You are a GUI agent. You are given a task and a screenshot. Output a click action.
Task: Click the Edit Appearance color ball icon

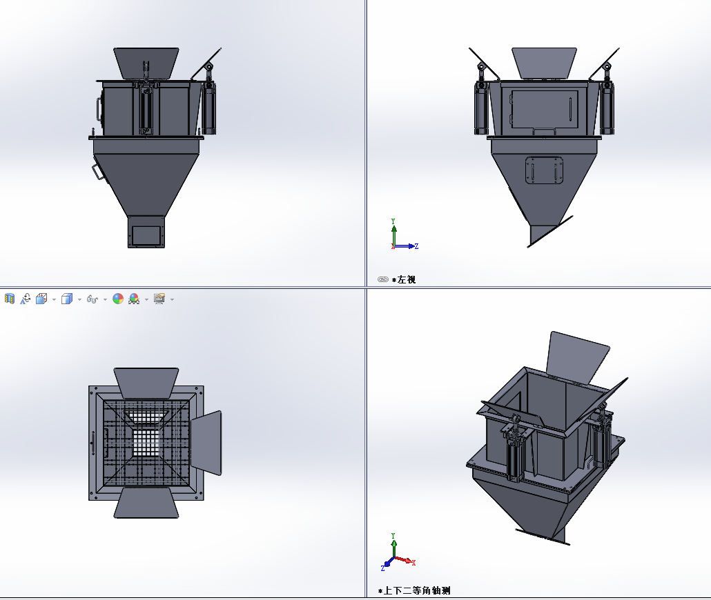118,299
